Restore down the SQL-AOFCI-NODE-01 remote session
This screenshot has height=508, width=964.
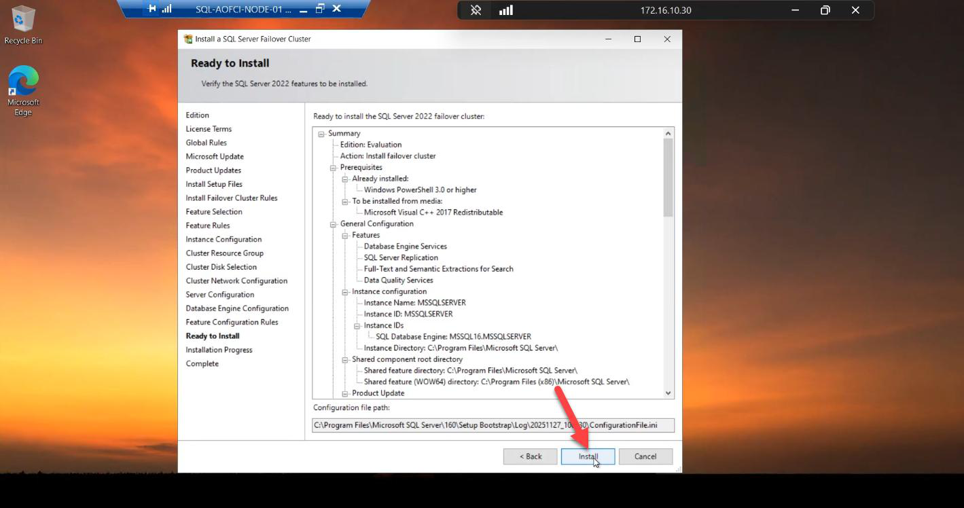[x=320, y=9]
